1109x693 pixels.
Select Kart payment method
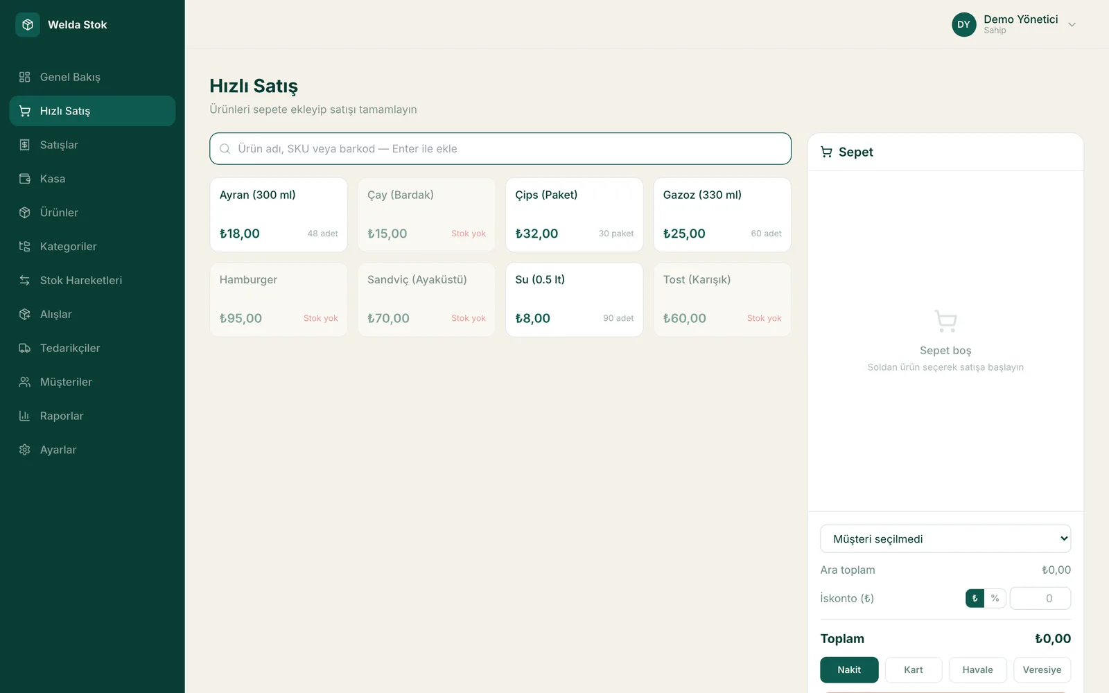click(x=913, y=670)
